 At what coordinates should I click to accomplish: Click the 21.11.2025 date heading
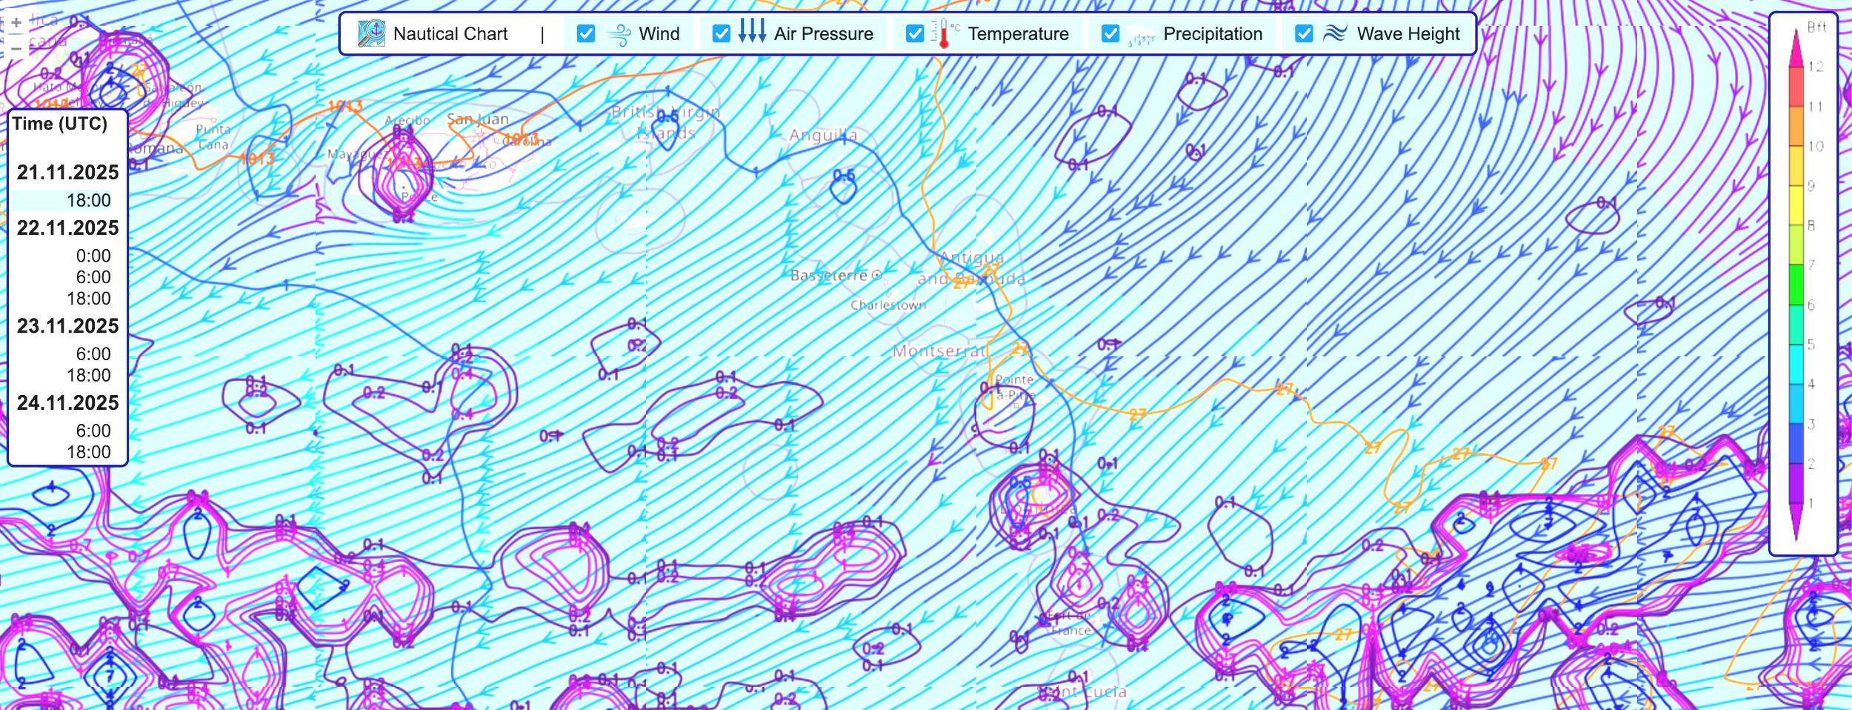pos(68,173)
